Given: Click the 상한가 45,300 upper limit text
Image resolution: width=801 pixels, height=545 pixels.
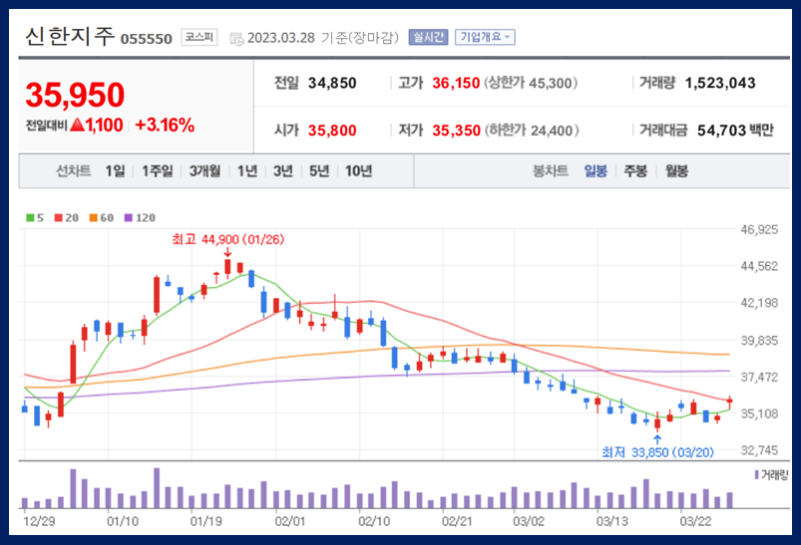Looking at the screenshot, I should 531,83.
